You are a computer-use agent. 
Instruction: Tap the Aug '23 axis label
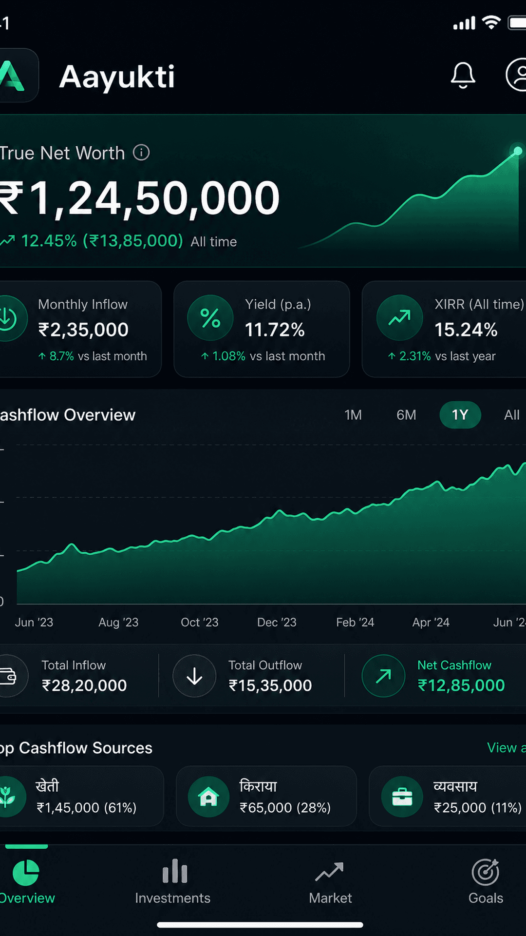click(x=118, y=623)
